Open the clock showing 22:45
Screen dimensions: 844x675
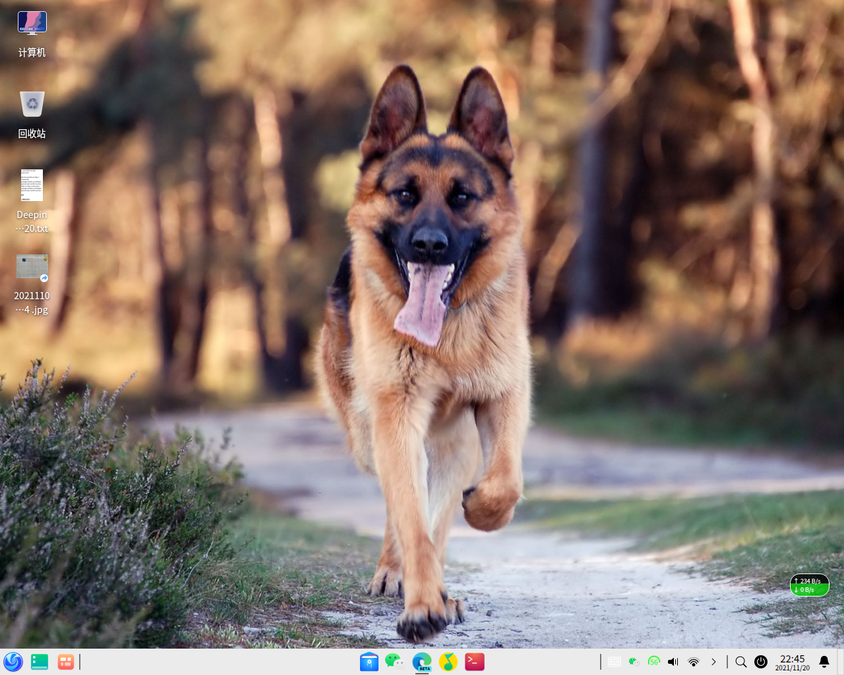coord(793,662)
